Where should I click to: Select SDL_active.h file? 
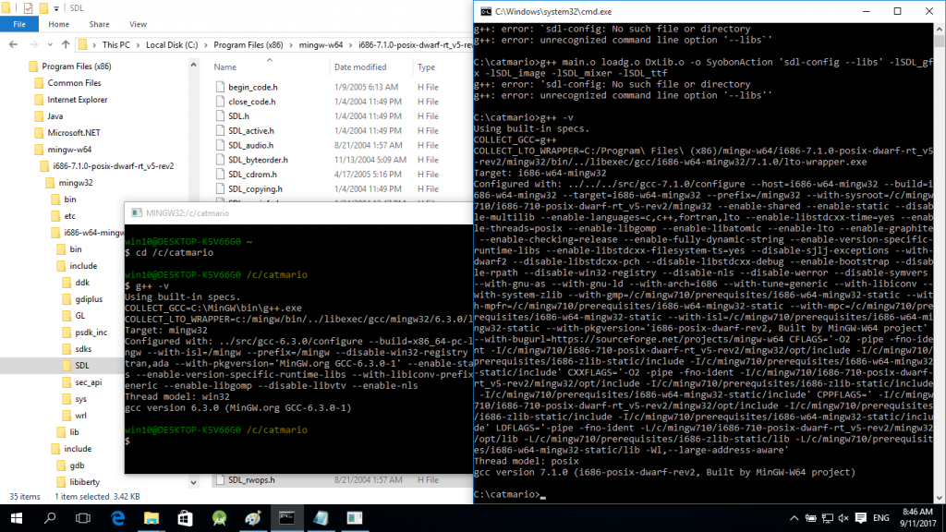pos(251,130)
